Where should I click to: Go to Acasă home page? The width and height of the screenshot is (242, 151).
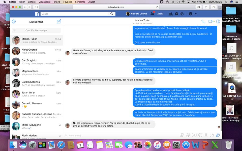160,14
